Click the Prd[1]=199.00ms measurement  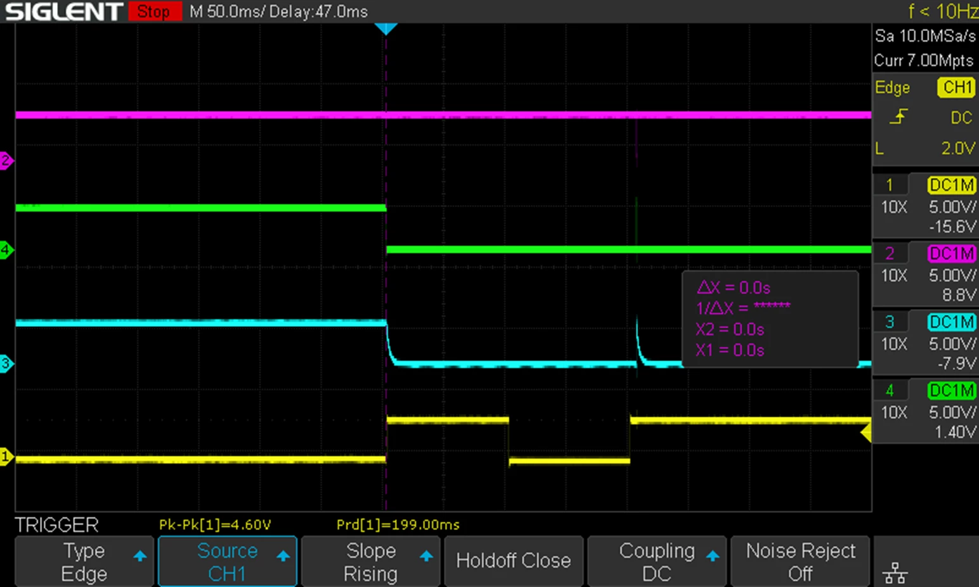pyautogui.click(x=398, y=524)
